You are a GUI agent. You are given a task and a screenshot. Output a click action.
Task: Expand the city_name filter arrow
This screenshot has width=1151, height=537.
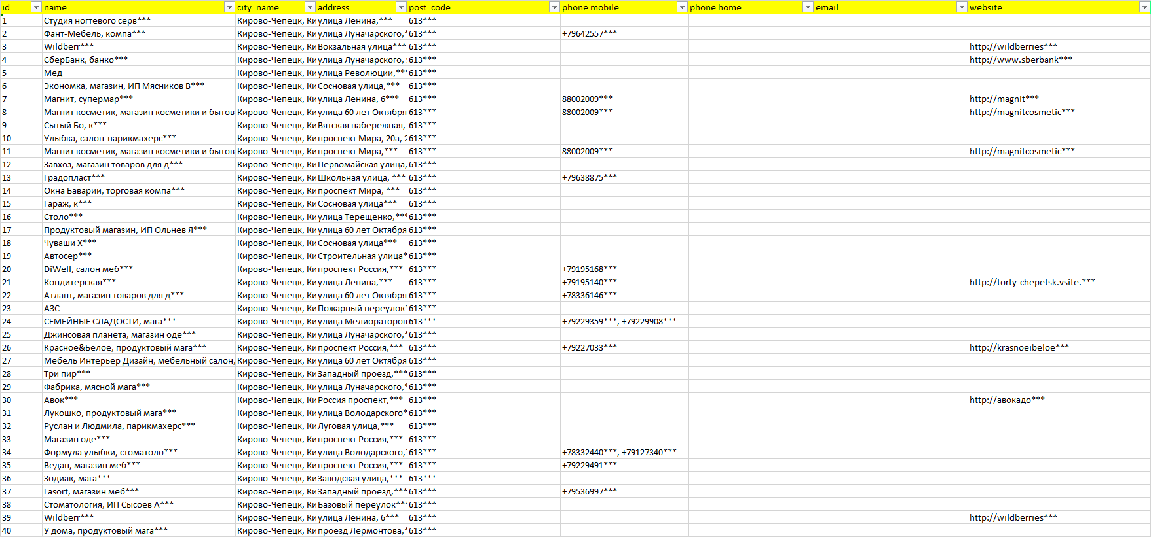[x=310, y=7]
